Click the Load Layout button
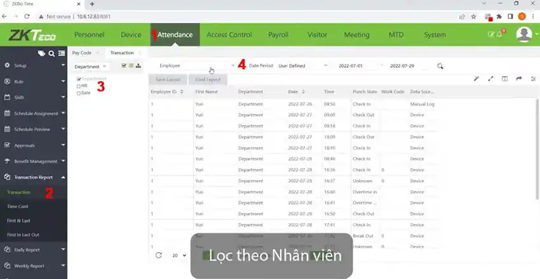The height and width of the screenshot is (279, 540). click(208, 79)
